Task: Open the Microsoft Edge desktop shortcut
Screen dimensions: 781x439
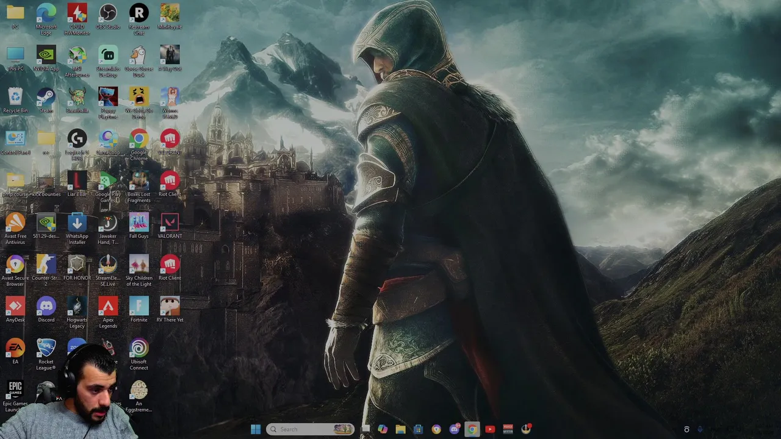Action: point(46,18)
